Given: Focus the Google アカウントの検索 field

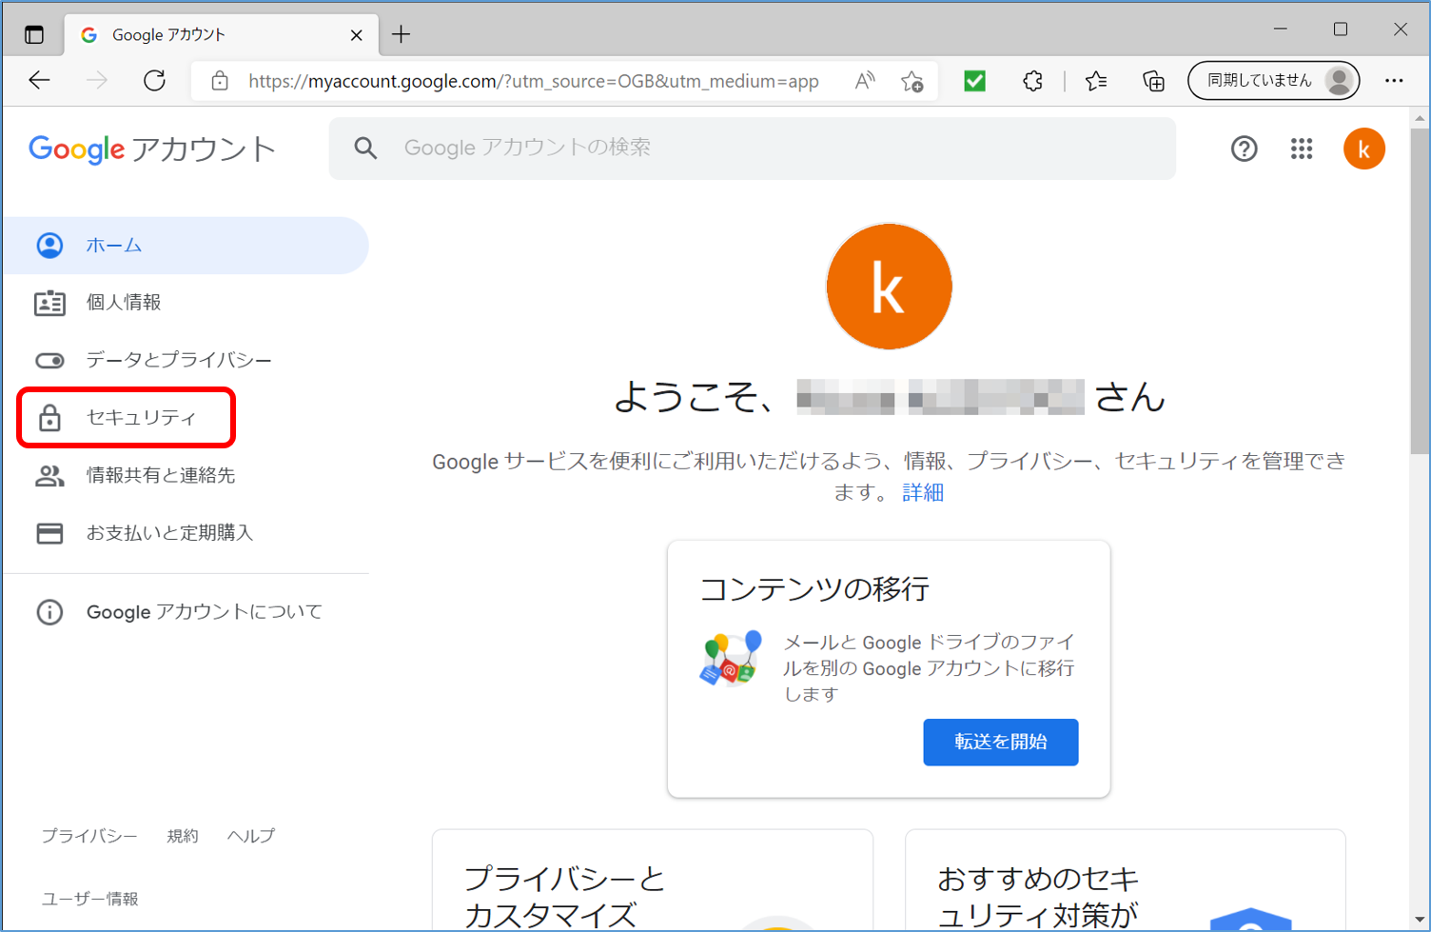Looking at the screenshot, I should click(x=752, y=148).
